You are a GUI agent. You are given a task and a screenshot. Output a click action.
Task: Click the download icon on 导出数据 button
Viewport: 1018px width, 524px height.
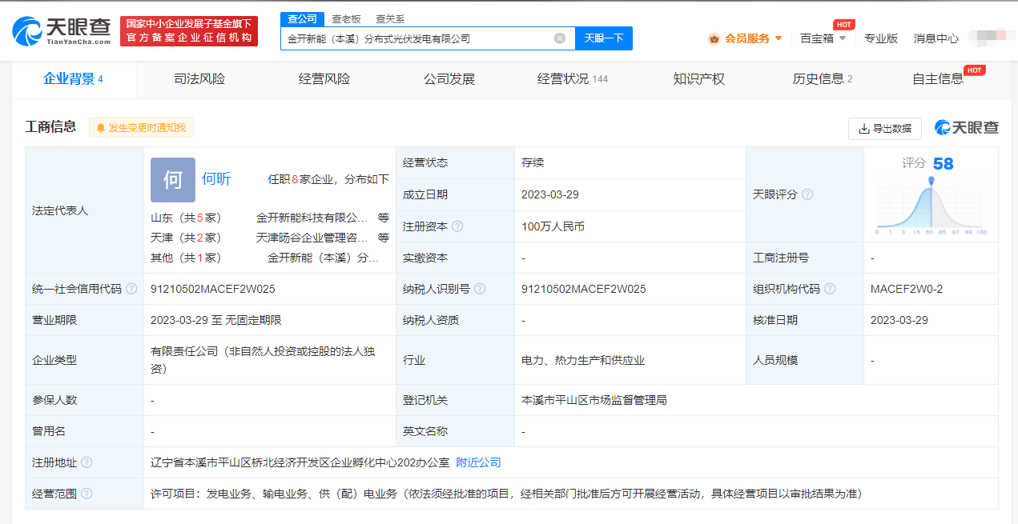(863, 127)
